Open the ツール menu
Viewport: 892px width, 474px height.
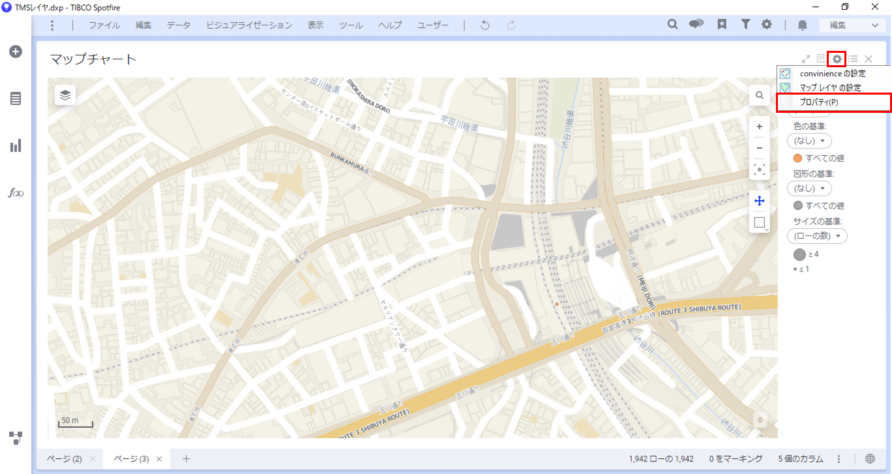[351, 25]
